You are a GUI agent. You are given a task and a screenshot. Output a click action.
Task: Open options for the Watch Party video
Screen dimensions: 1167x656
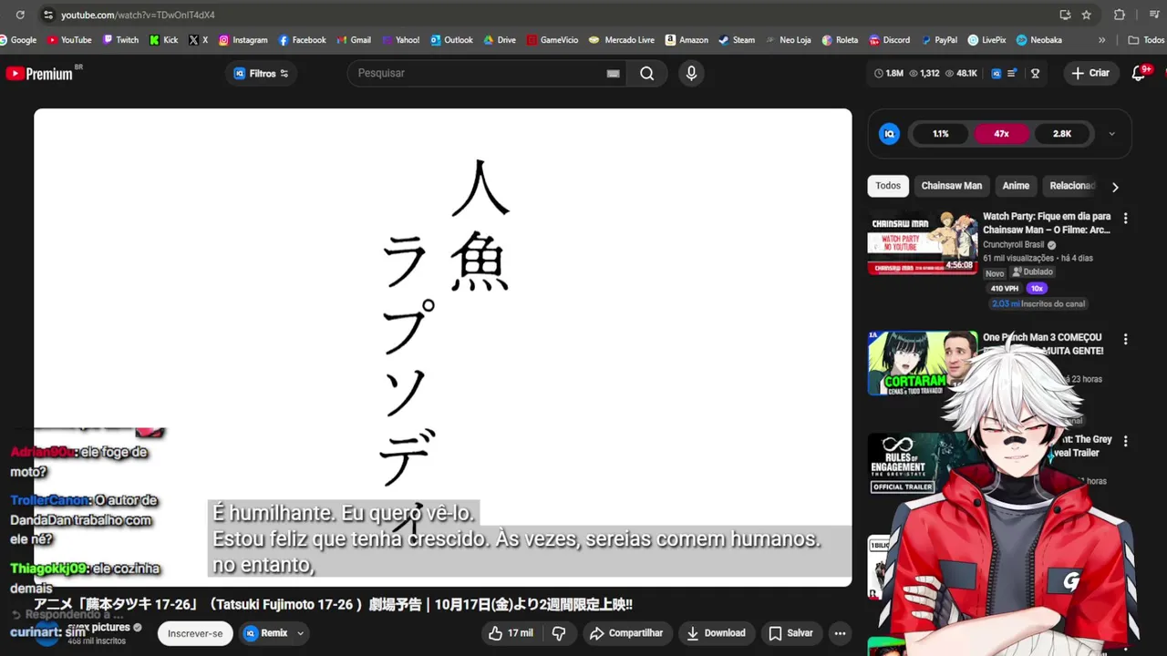tap(1125, 219)
